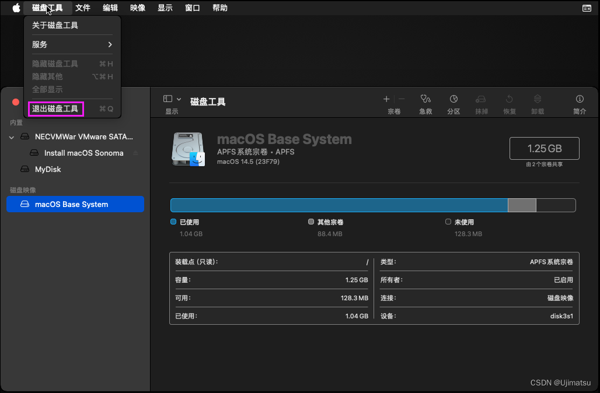Click the 其他宗卷 gray legend swatch
Viewport: 600px width, 393px height.
click(x=311, y=222)
